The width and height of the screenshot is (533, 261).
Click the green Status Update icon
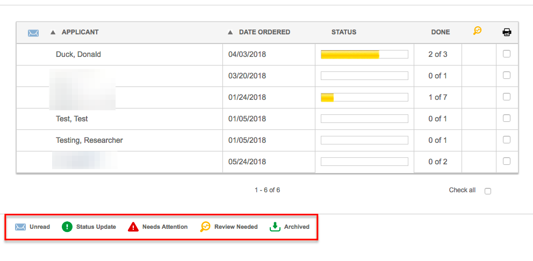67,227
